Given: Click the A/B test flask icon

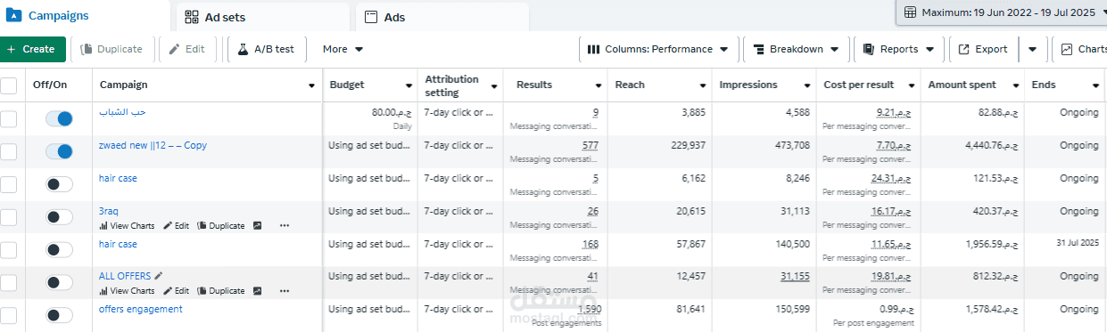Looking at the screenshot, I should 243,49.
